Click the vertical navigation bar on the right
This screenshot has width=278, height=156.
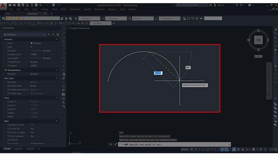269,81
